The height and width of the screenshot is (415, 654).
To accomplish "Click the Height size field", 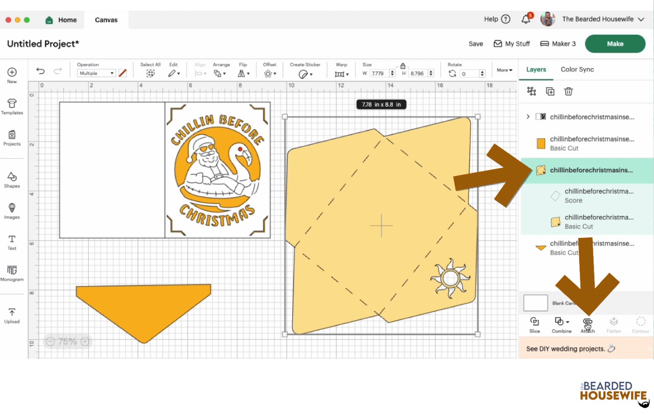I will (418, 73).
